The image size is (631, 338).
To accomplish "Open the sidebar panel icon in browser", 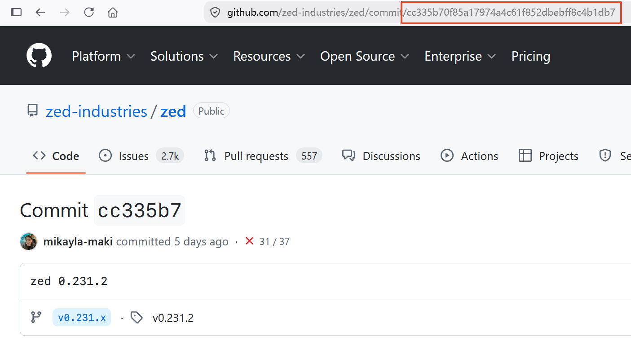I will coord(16,12).
